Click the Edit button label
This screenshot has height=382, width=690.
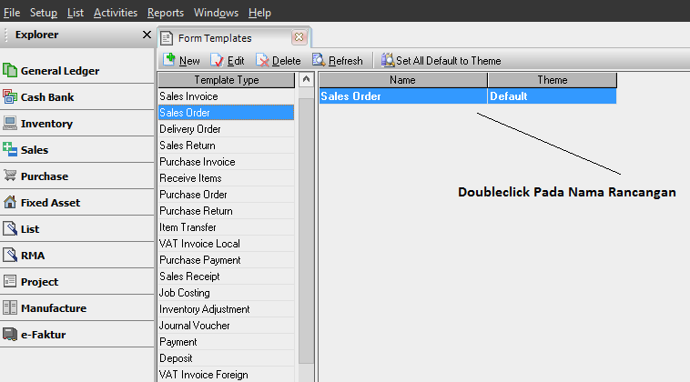click(236, 61)
